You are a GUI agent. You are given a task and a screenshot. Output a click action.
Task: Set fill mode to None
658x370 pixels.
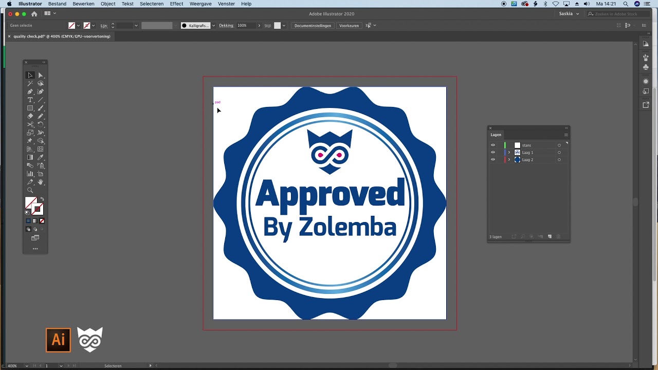pyautogui.click(x=42, y=221)
